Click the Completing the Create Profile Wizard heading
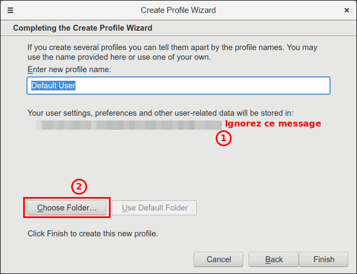The image size is (357, 274). click(83, 28)
